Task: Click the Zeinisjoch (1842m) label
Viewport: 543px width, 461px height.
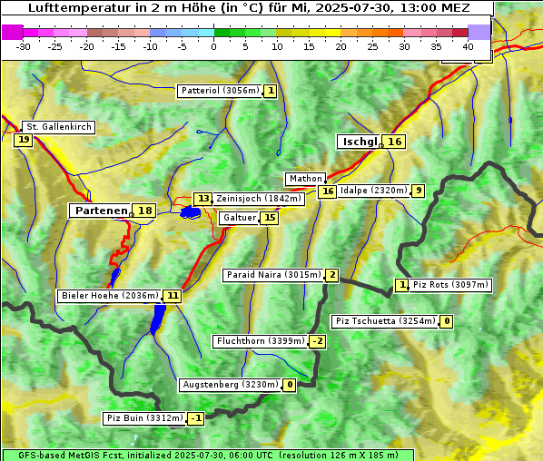Action: click(259, 199)
